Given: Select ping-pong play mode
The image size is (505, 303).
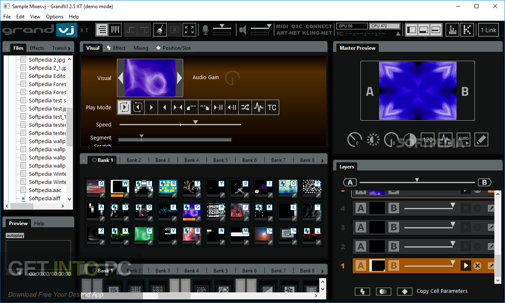Looking at the screenshot, I should (x=178, y=108).
